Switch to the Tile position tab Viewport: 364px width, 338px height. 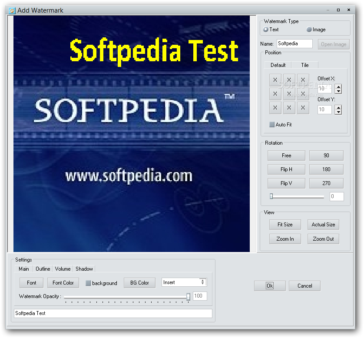point(305,65)
